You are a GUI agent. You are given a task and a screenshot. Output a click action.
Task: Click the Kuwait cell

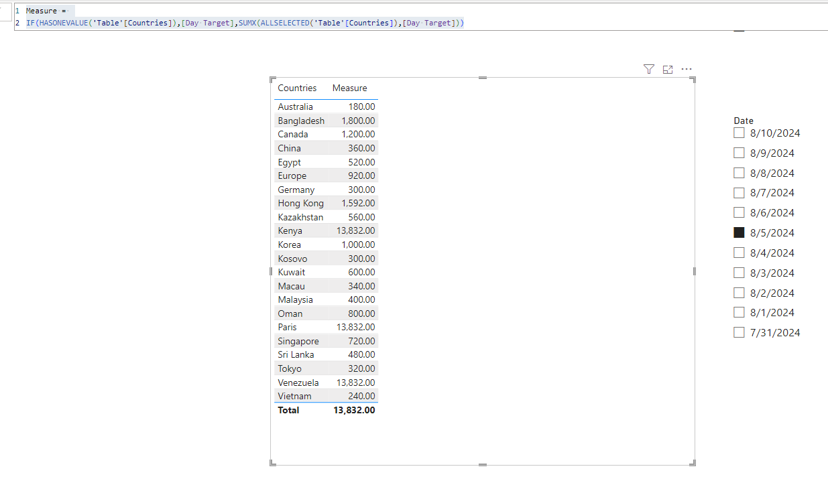click(x=291, y=272)
